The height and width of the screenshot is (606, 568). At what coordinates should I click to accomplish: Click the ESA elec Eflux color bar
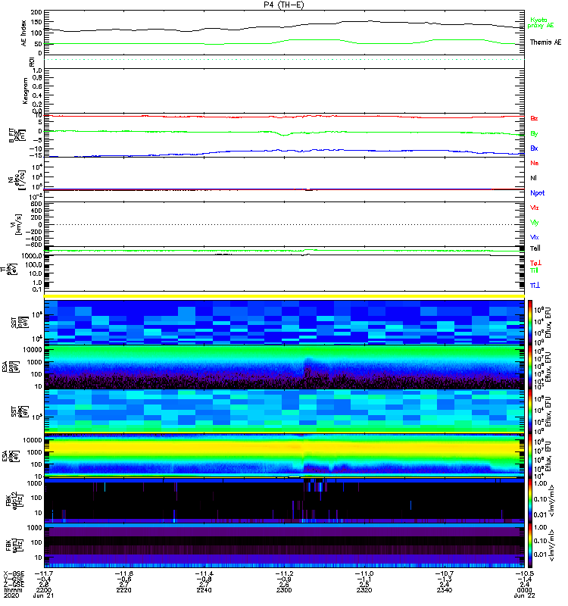click(x=530, y=456)
